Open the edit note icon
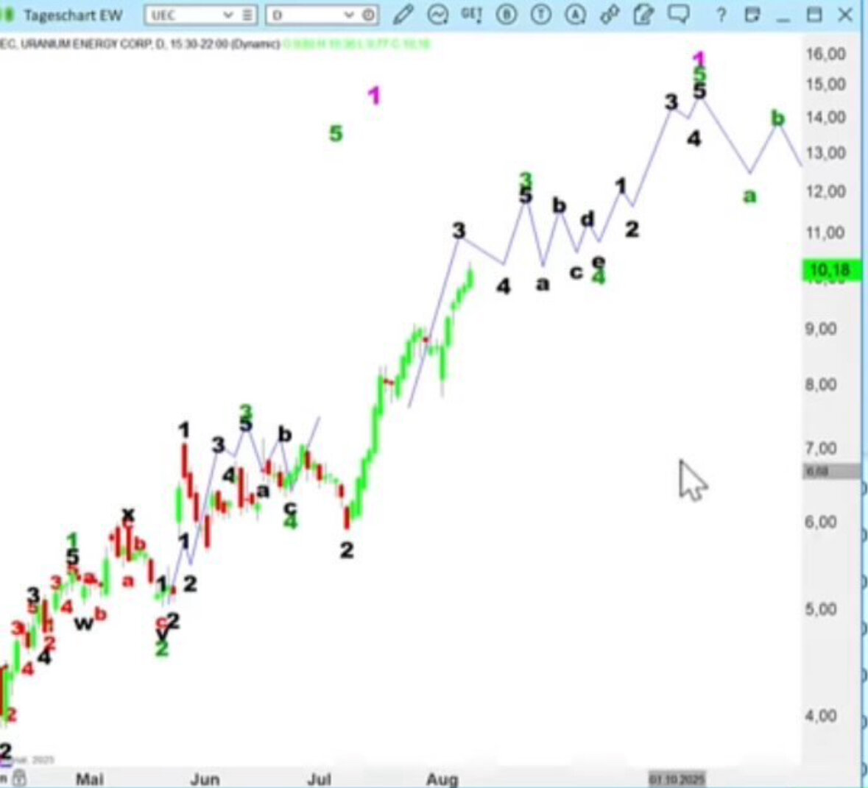Screen dimensions: 868x788 (x=644, y=15)
